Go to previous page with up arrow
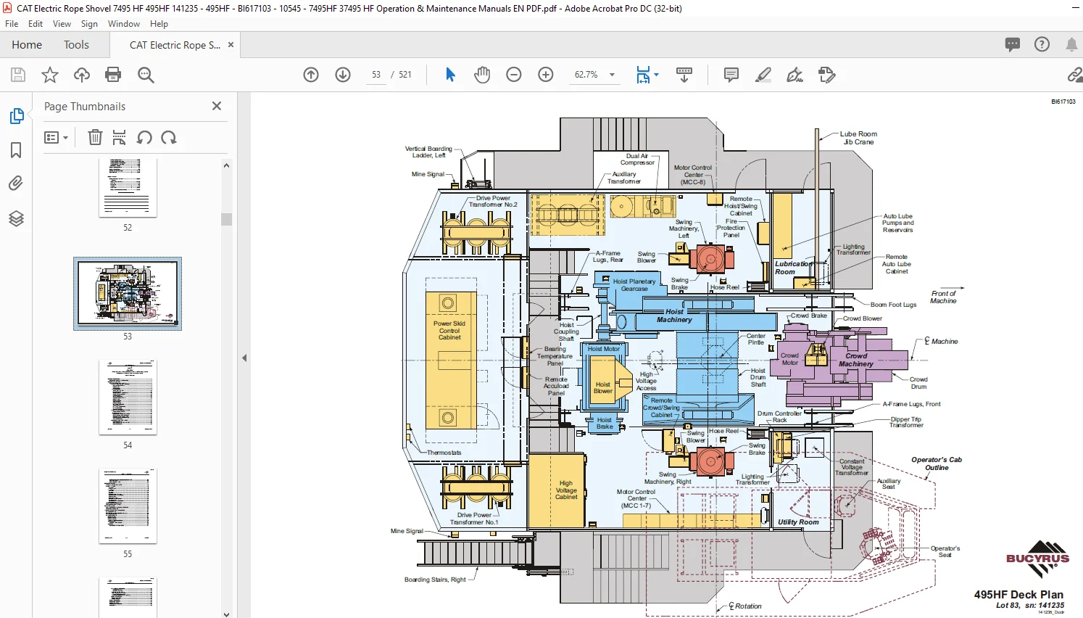Screen dimensions: 1083x618 (311, 75)
